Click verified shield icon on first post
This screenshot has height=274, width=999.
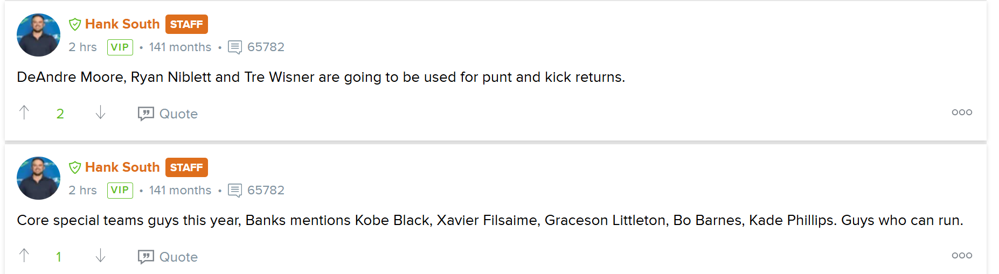coord(75,24)
